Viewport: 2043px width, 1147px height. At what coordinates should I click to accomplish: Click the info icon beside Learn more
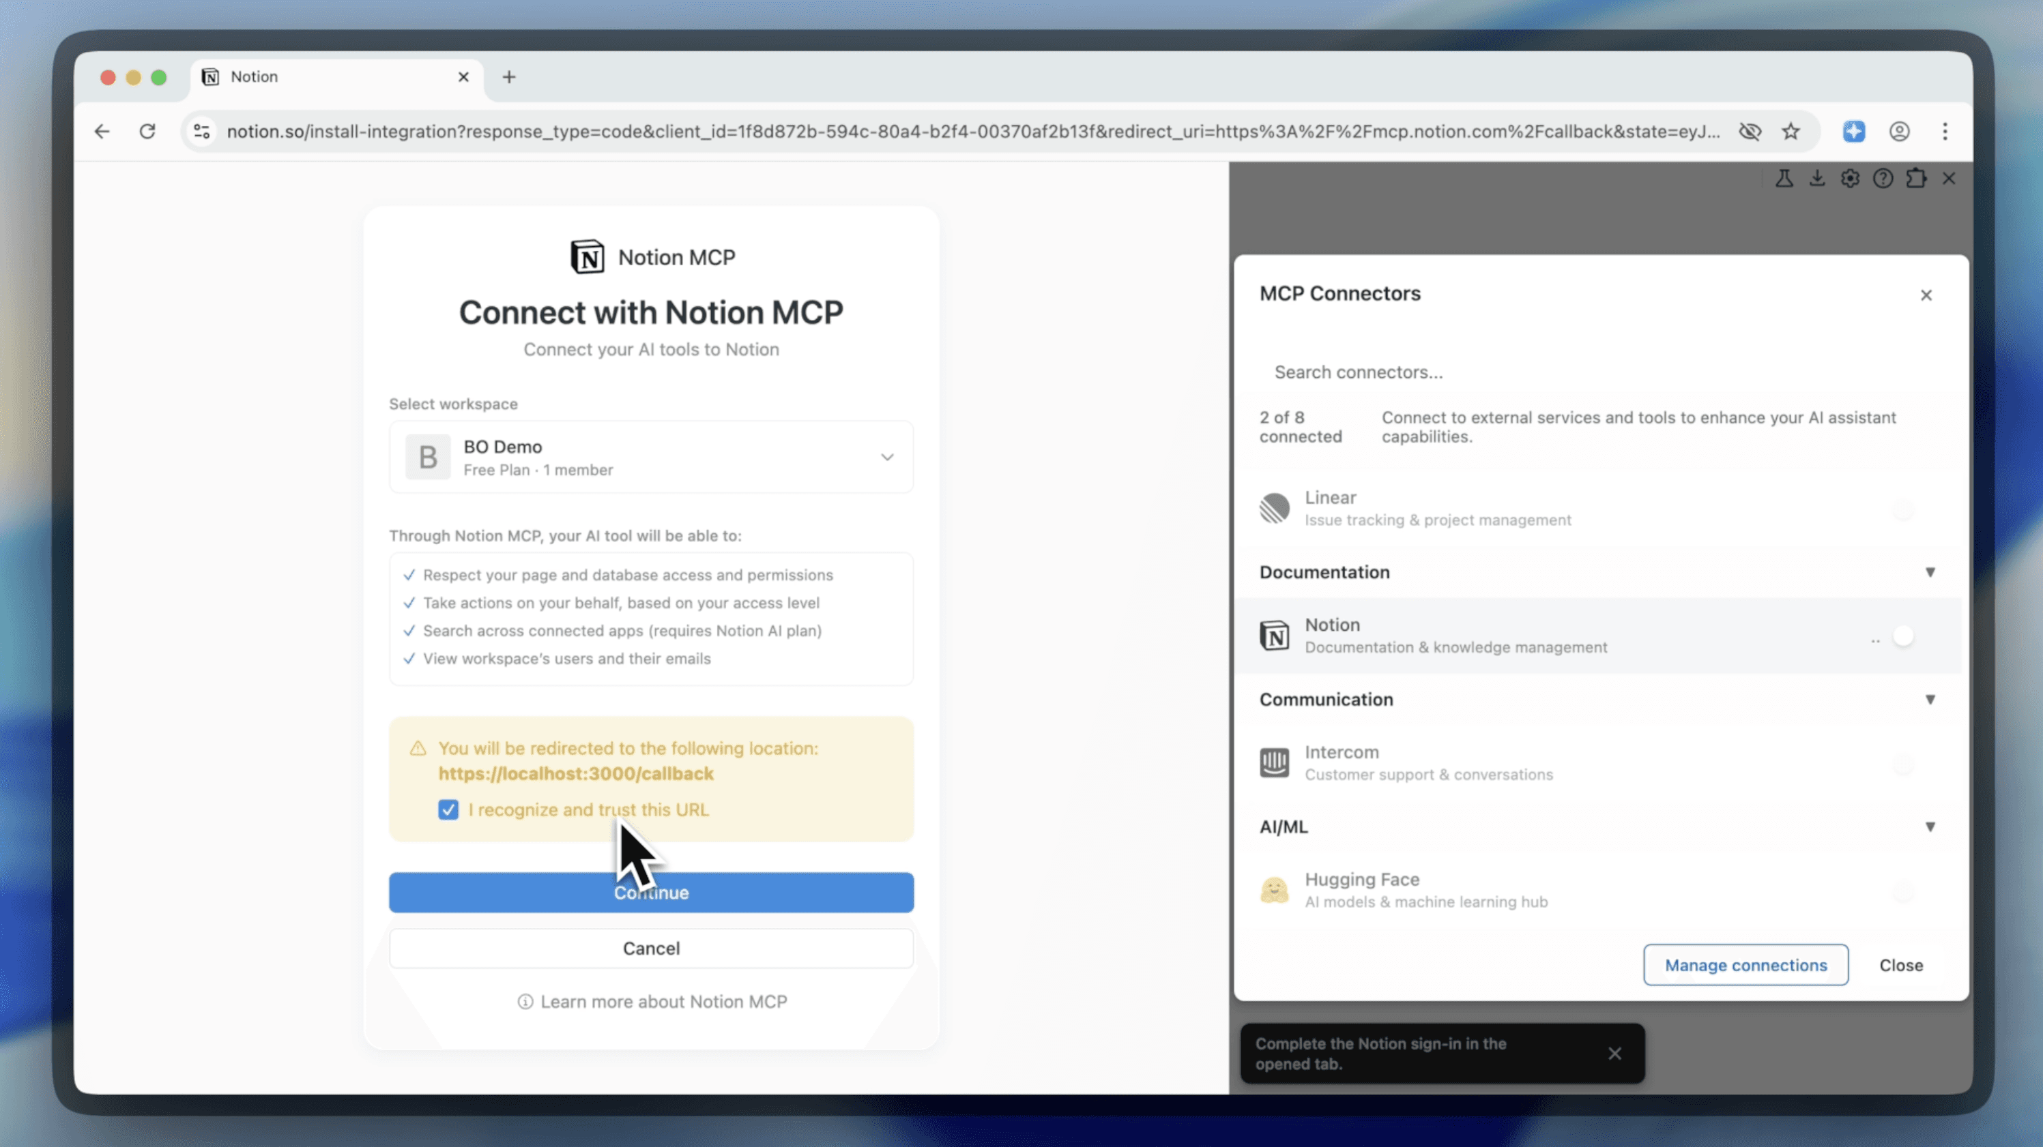click(x=525, y=1002)
